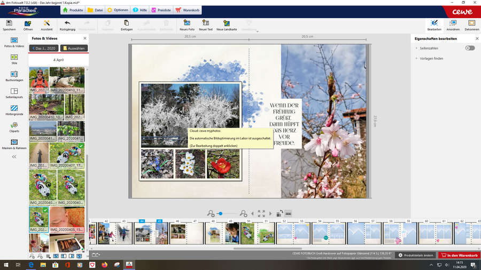Click the Speichern save icon

pyautogui.click(x=9, y=23)
